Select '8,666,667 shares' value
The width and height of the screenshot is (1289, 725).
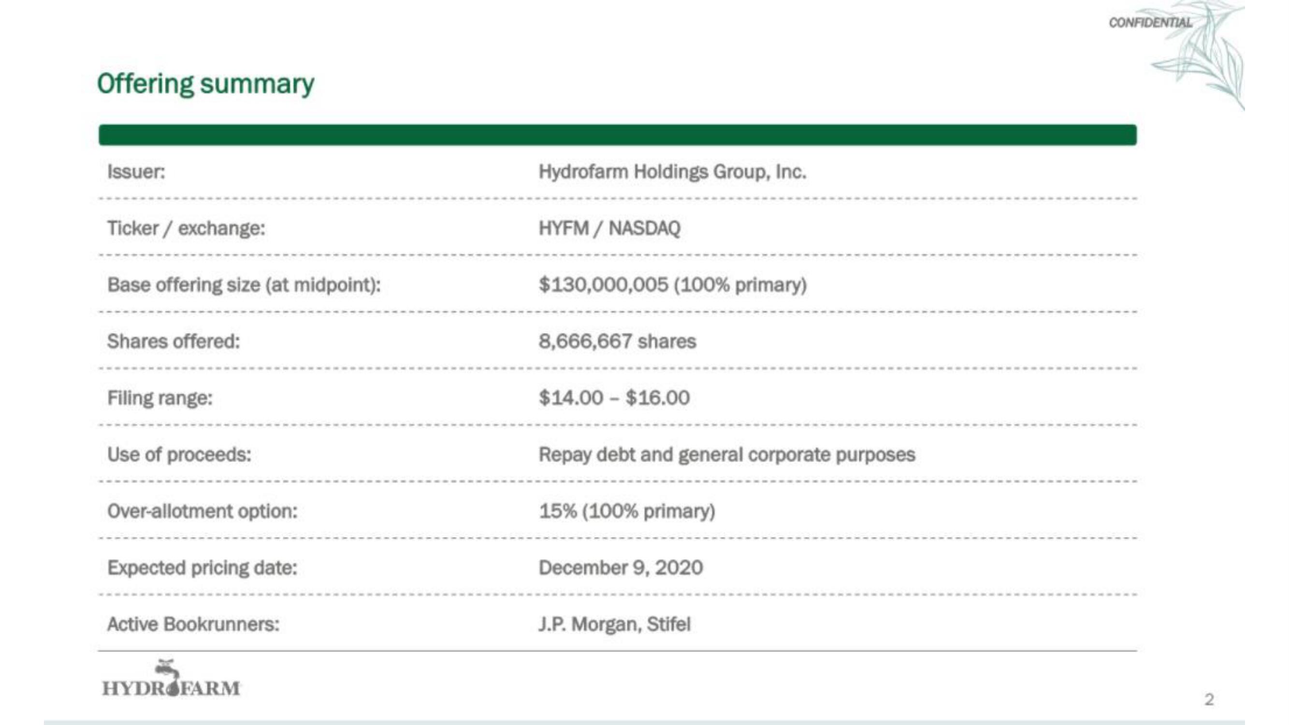[617, 341]
